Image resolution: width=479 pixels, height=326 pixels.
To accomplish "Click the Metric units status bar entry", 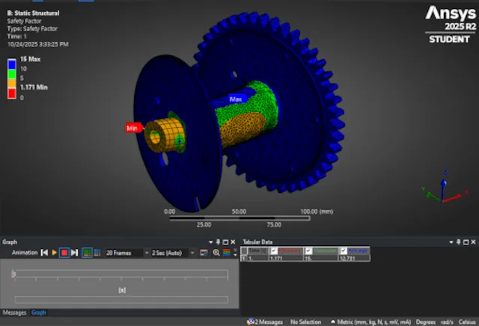I will coord(371,322).
